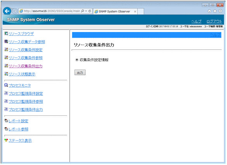Open the レポート設定 link
The image size is (227, 165).
18,121
